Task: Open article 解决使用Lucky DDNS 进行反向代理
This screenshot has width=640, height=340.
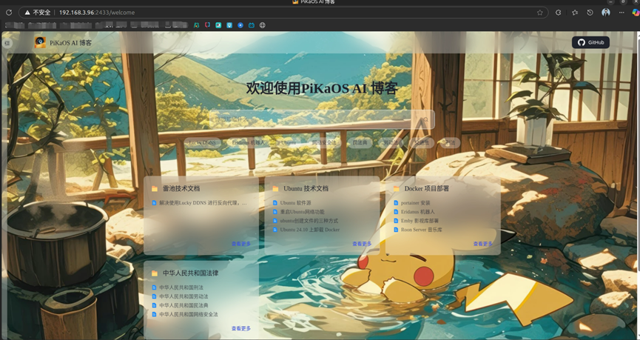Action: point(203,203)
